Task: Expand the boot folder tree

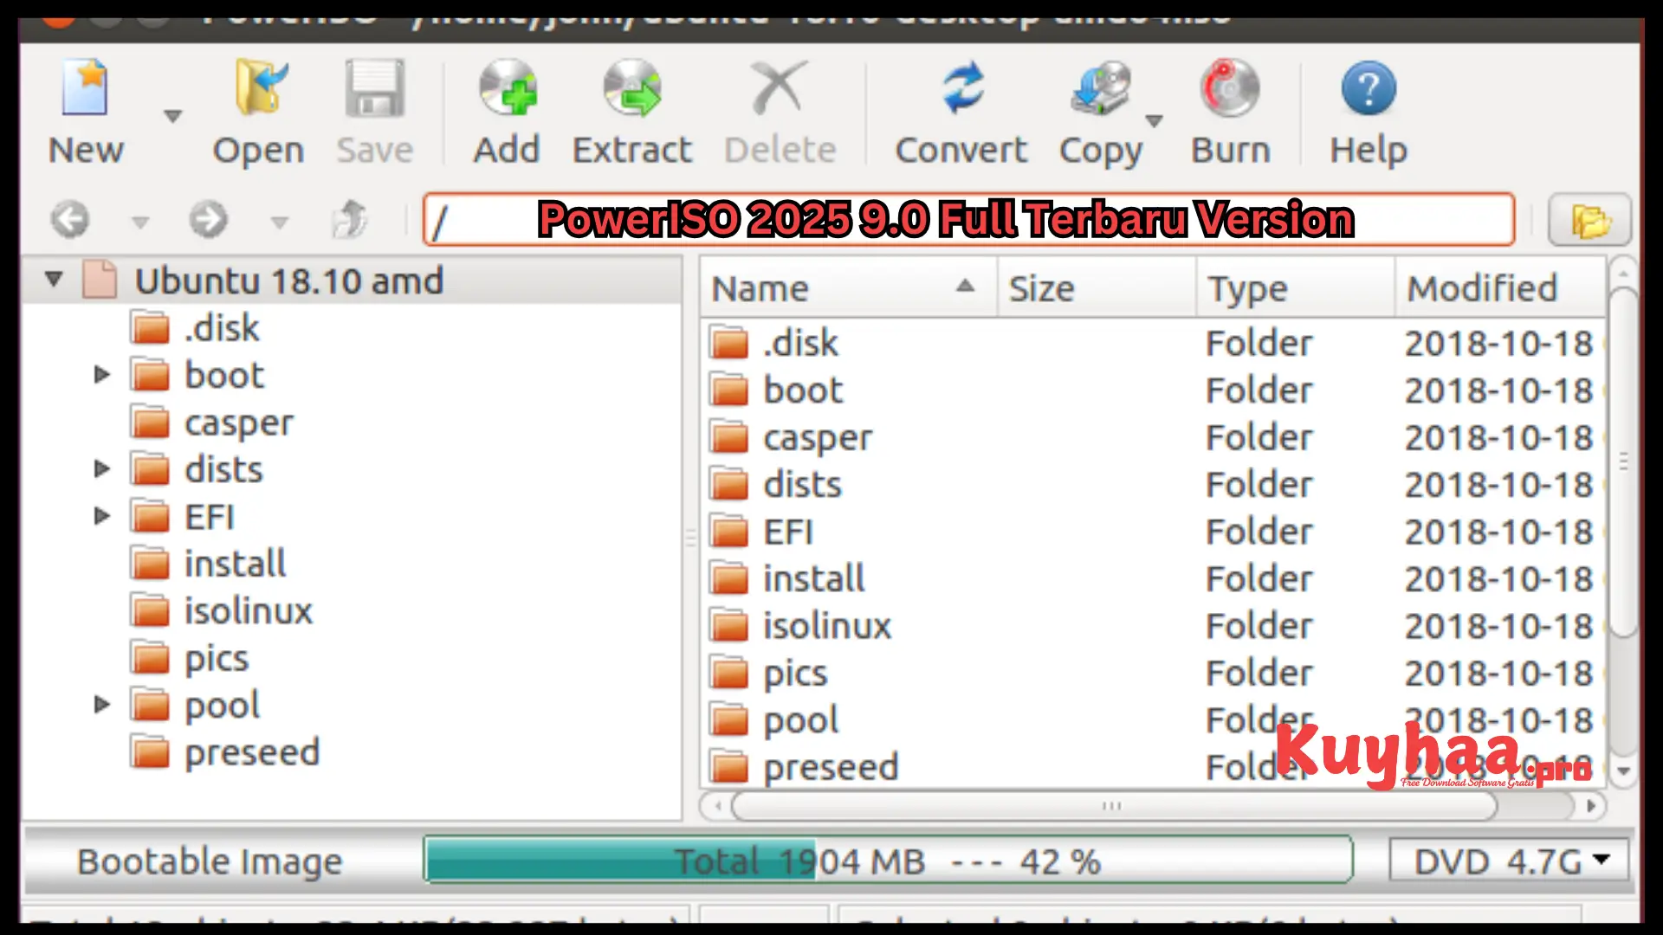Action: pyautogui.click(x=100, y=376)
